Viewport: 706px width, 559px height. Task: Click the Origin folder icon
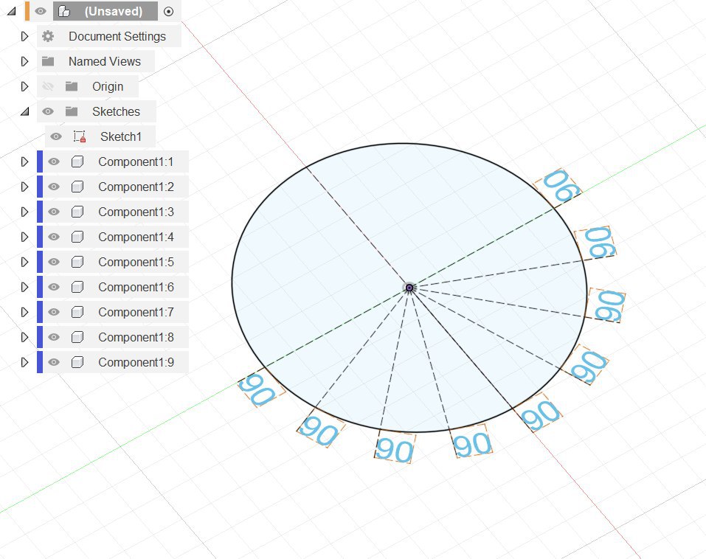[72, 86]
